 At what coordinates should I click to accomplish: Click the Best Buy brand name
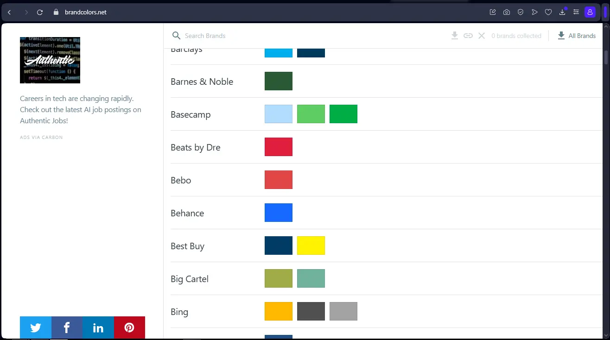click(x=188, y=246)
